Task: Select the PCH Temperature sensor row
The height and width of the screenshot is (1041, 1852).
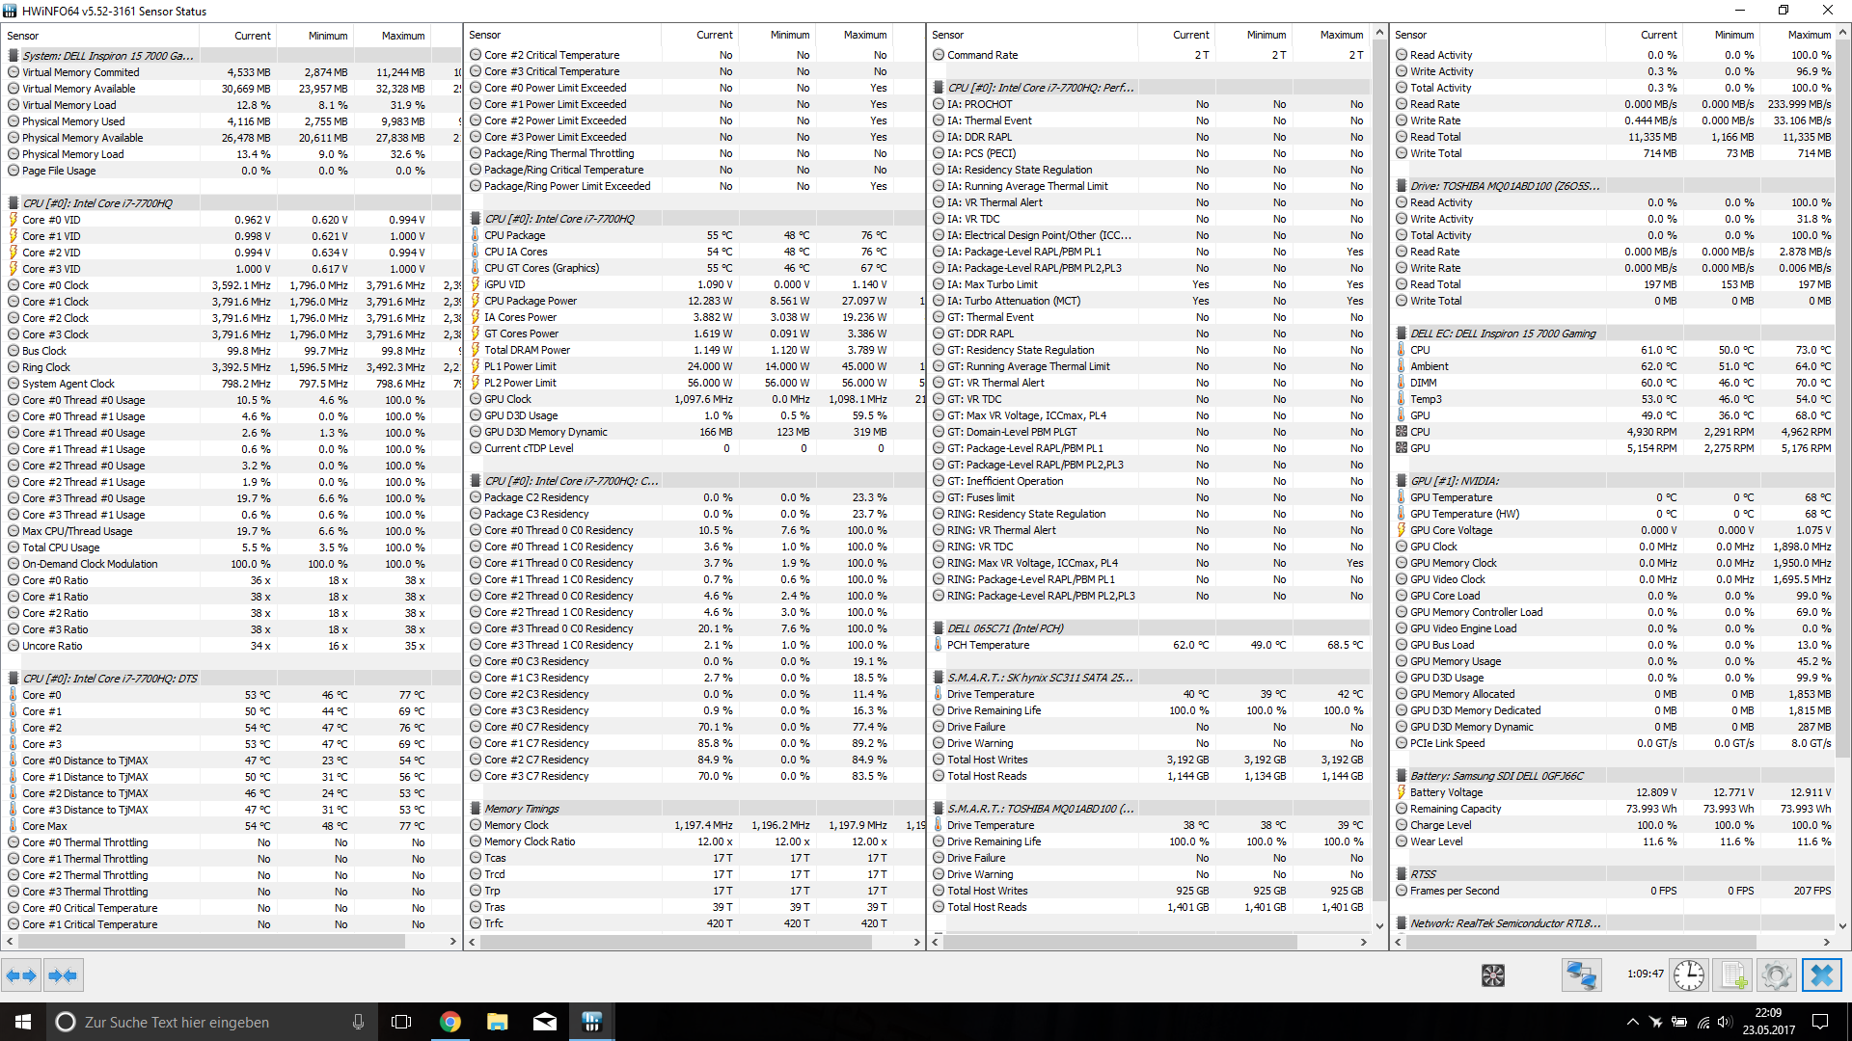Action: 988,645
